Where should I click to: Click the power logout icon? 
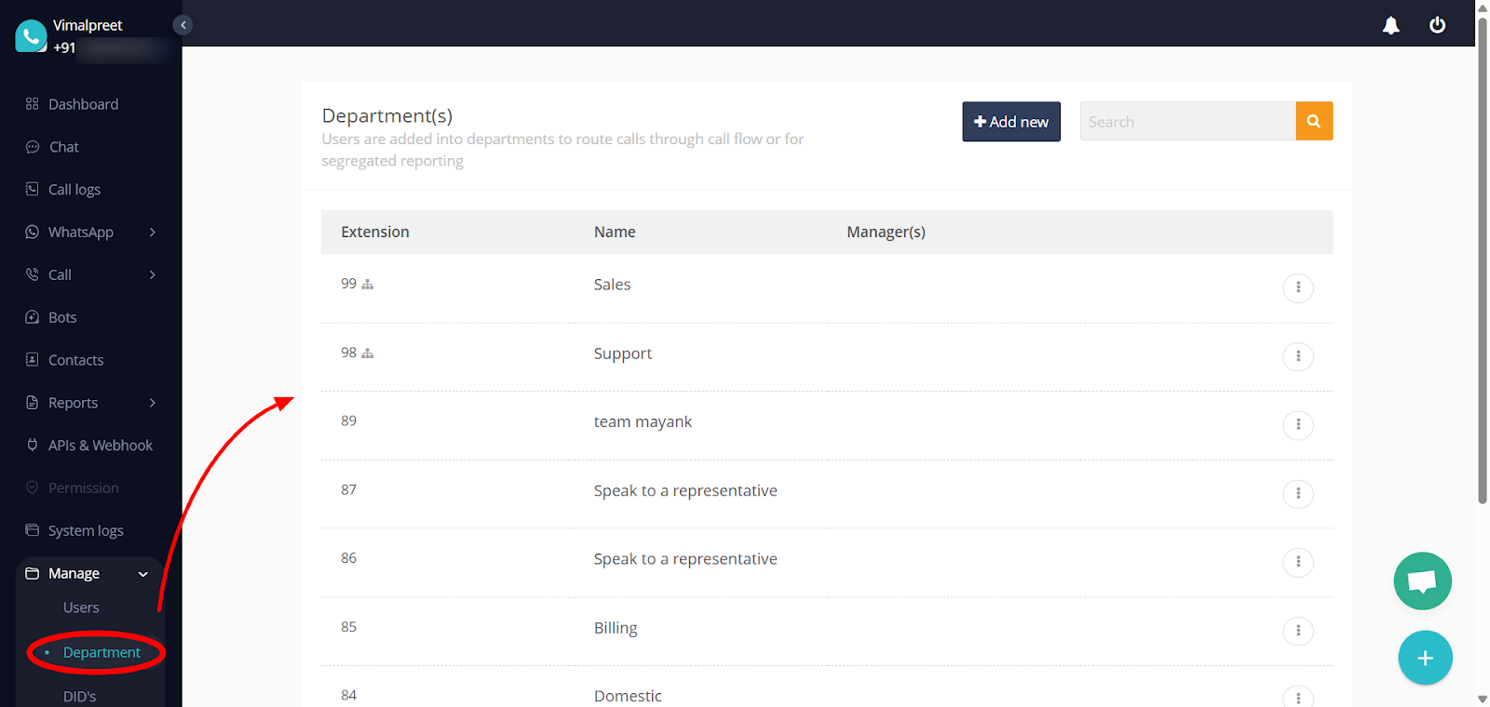tap(1437, 25)
